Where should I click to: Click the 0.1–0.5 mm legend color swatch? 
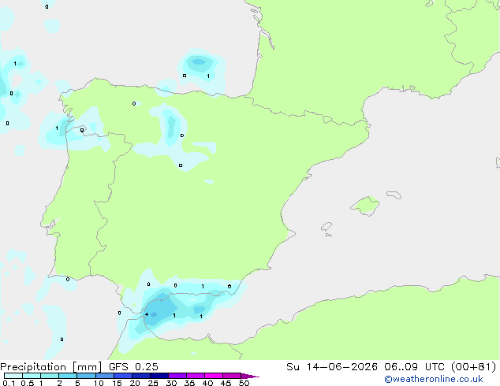[13, 376]
